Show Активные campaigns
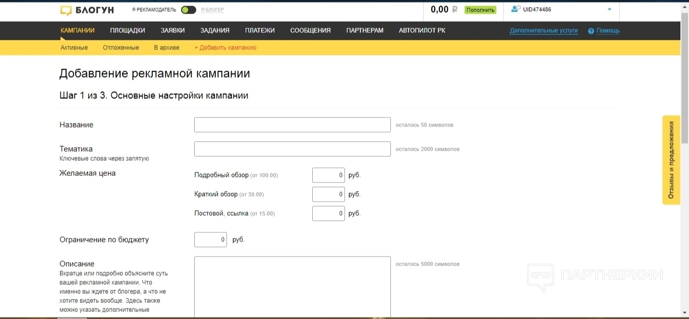Viewport: 689px width, 319px height. pos(74,47)
